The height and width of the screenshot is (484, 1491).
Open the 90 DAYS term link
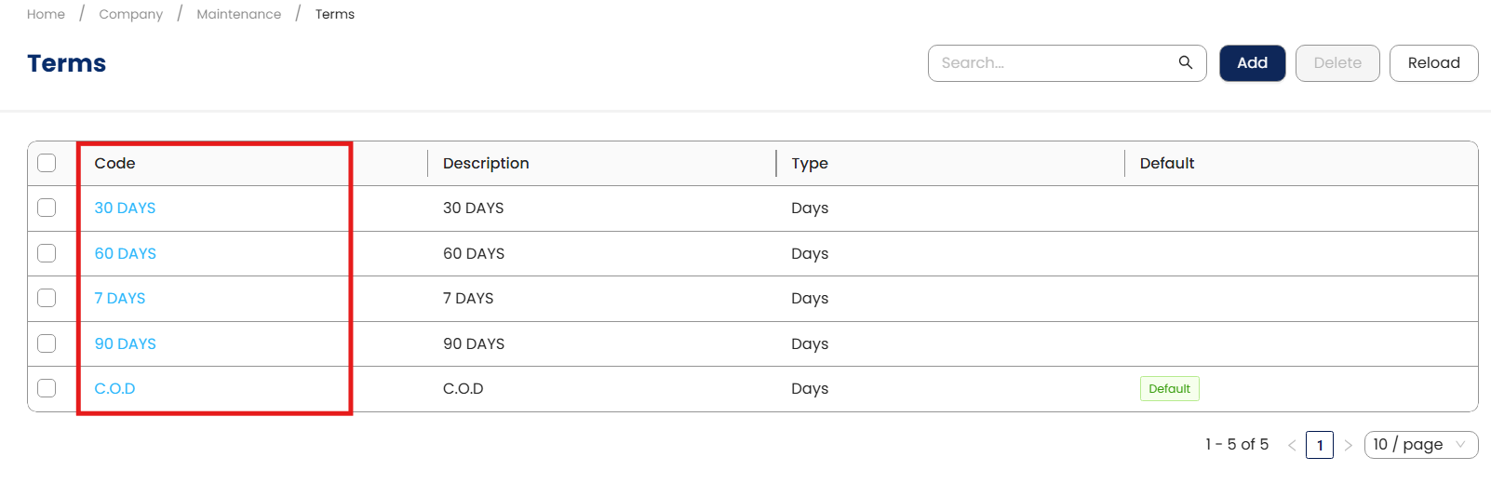pos(126,343)
